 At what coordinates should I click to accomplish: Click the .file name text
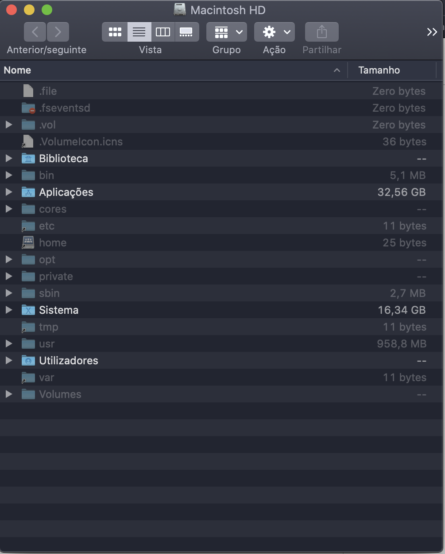tap(48, 91)
